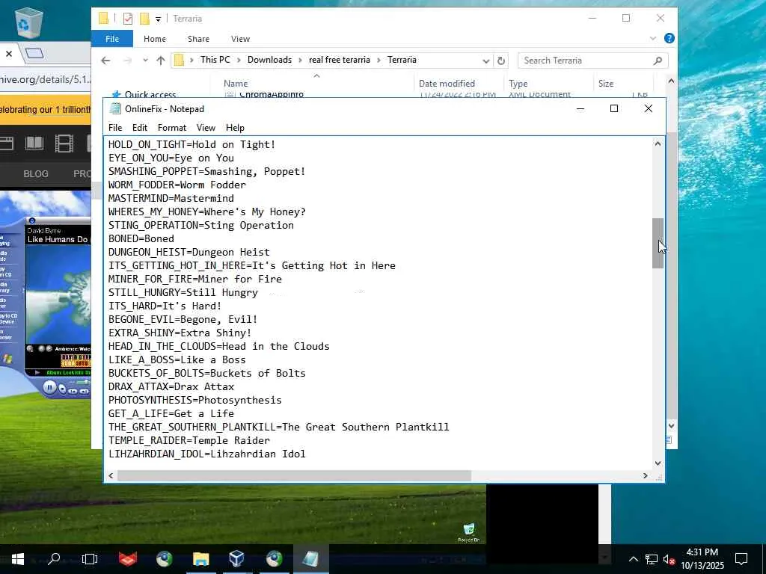Open the BLOG link on the archive page
This screenshot has height=574, width=766.
(36, 173)
